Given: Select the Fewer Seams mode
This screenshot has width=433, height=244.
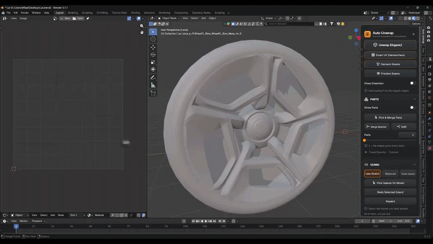Looking at the screenshot, I should 408,174.
